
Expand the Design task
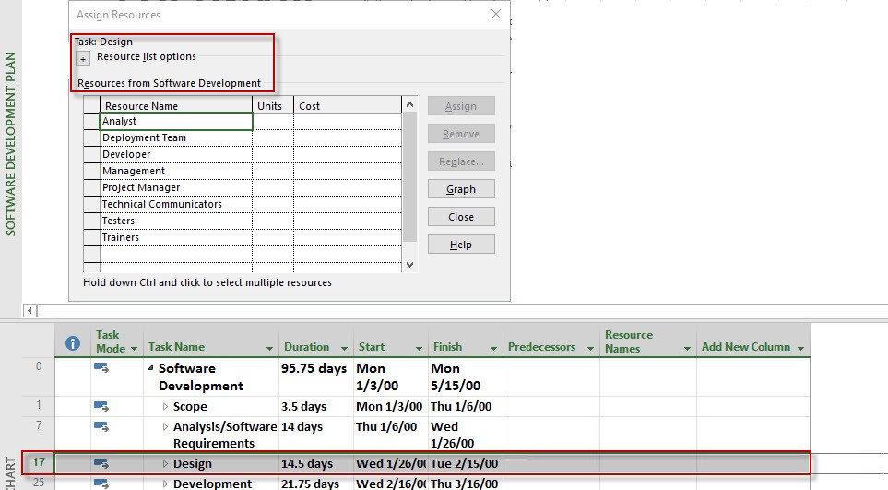tap(165, 464)
